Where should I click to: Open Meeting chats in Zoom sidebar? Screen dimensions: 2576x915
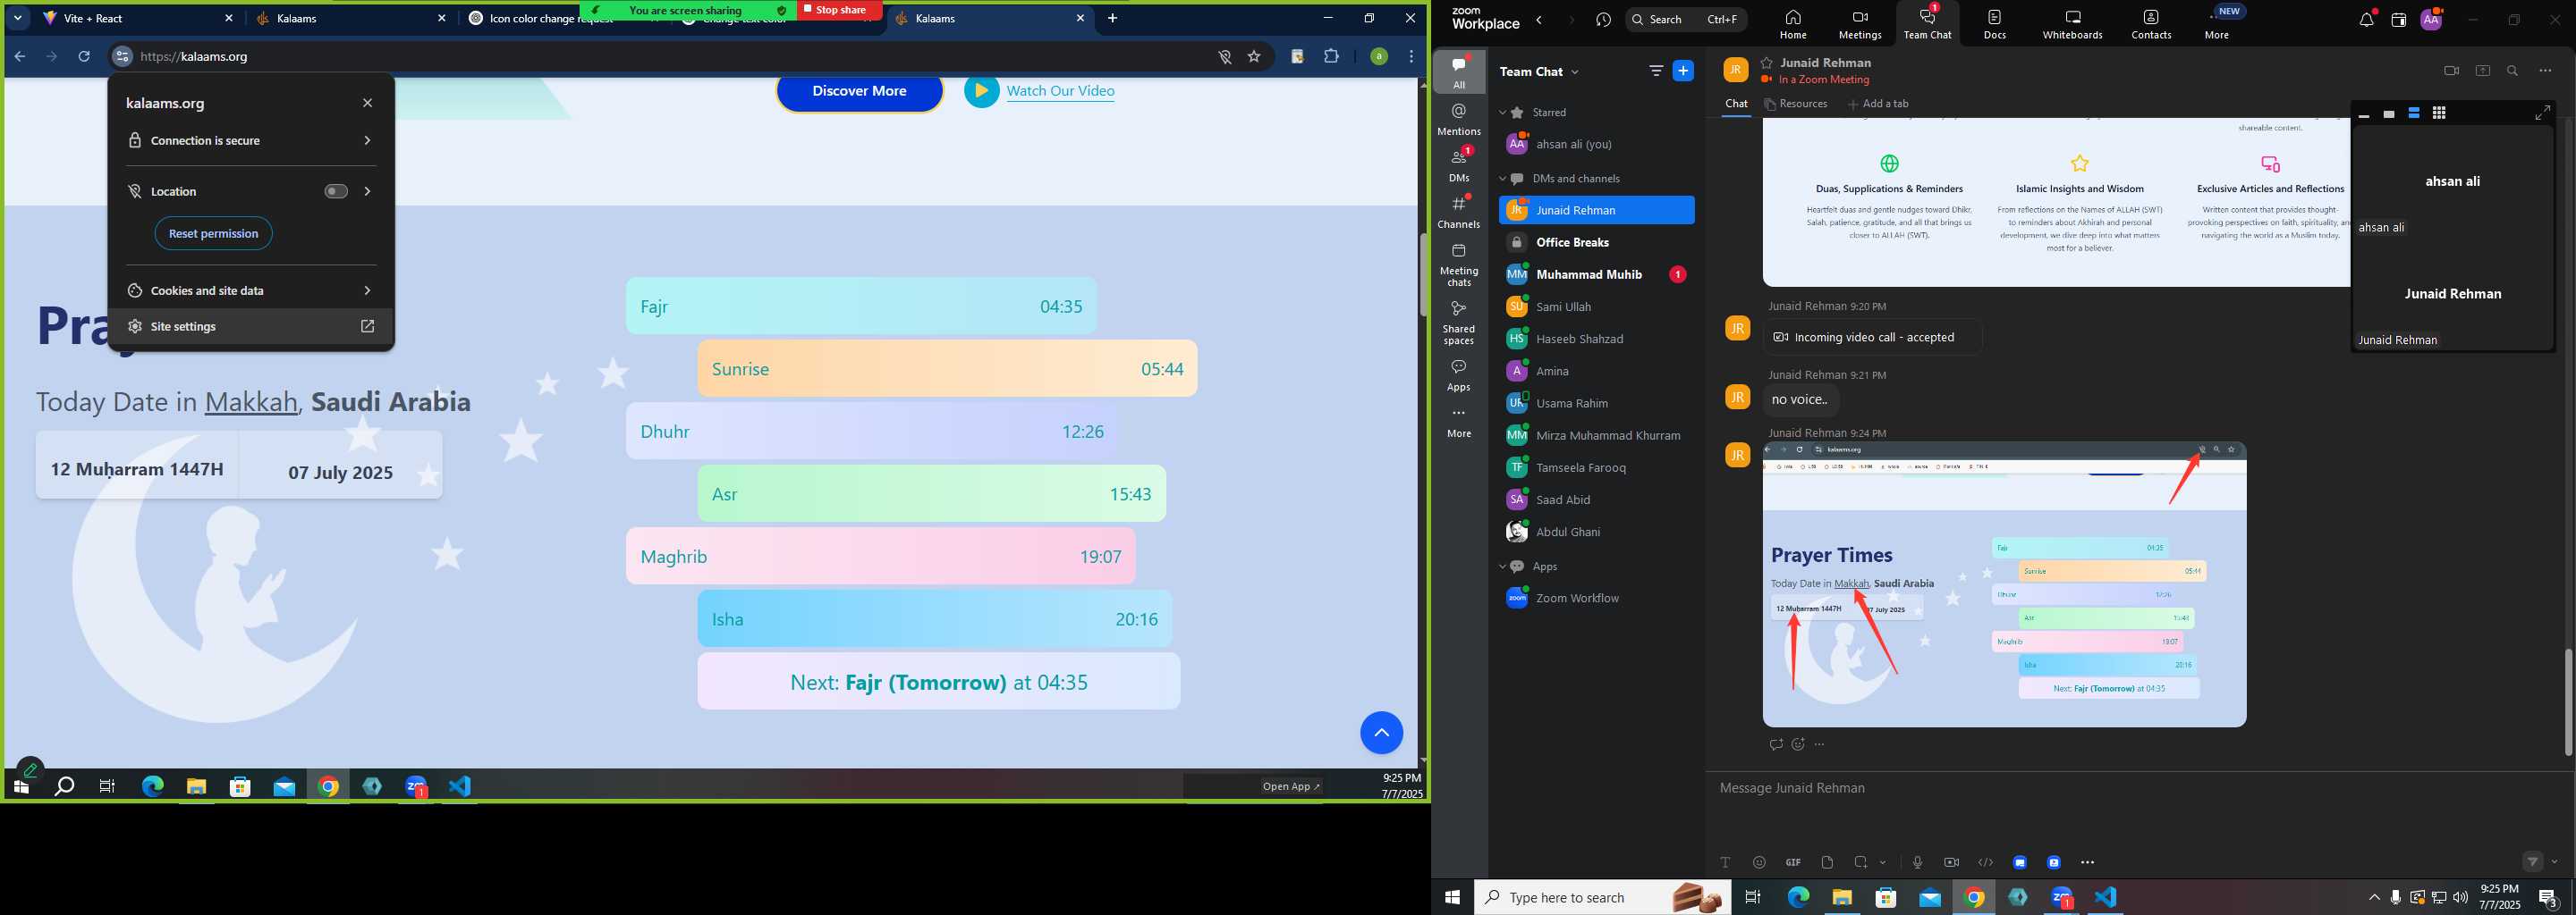coord(1459,264)
